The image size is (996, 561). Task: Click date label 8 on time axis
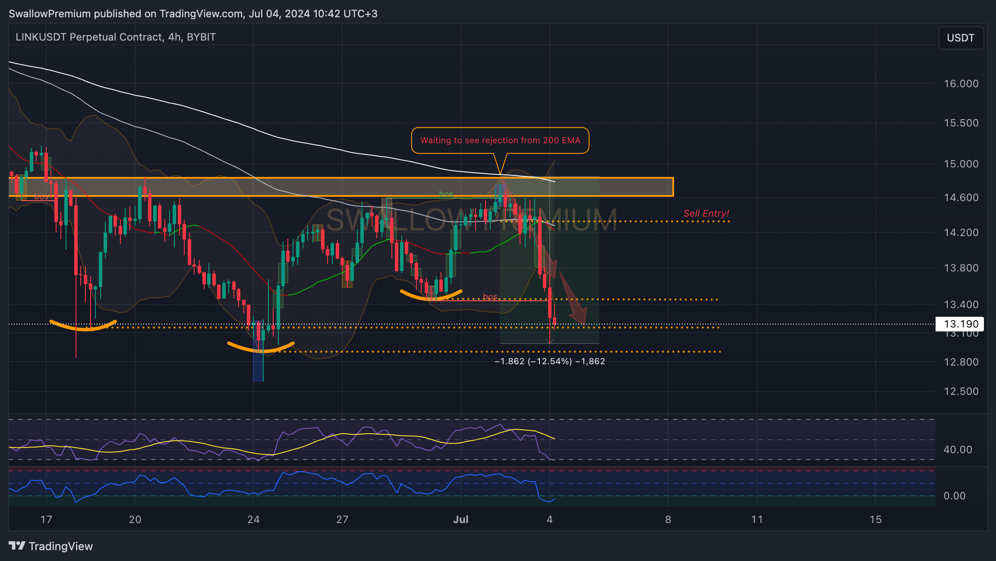tap(668, 520)
